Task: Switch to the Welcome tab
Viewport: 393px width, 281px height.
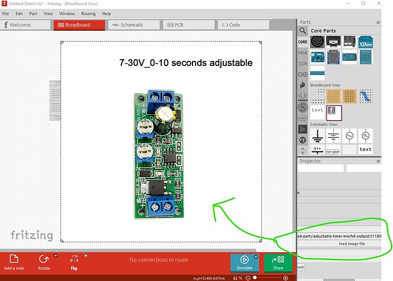Action: [x=25, y=25]
